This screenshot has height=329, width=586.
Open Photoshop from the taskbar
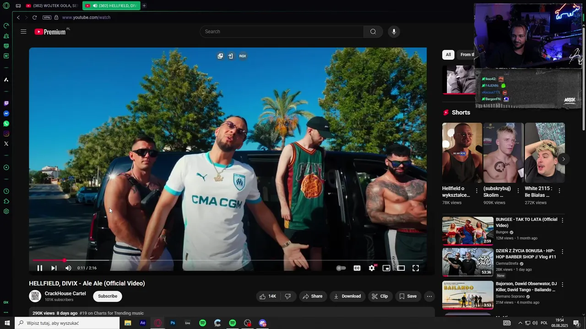pos(173,323)
